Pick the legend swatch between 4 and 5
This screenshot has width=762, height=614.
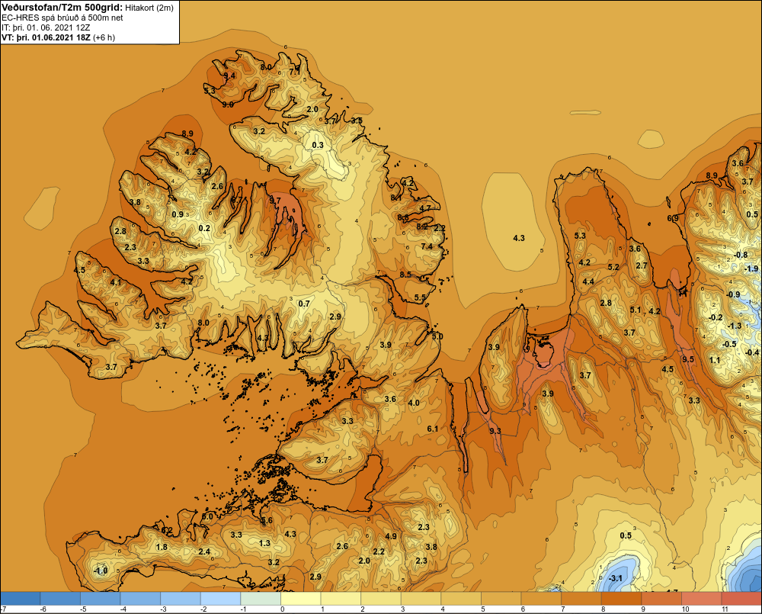tap(461, 599)
